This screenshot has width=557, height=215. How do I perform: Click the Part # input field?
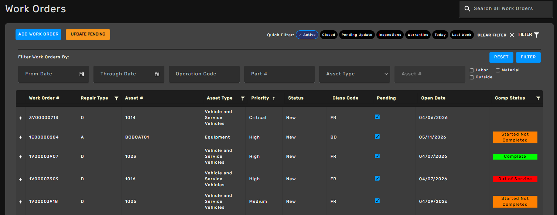pyautogui.click(x=279, y=74)
